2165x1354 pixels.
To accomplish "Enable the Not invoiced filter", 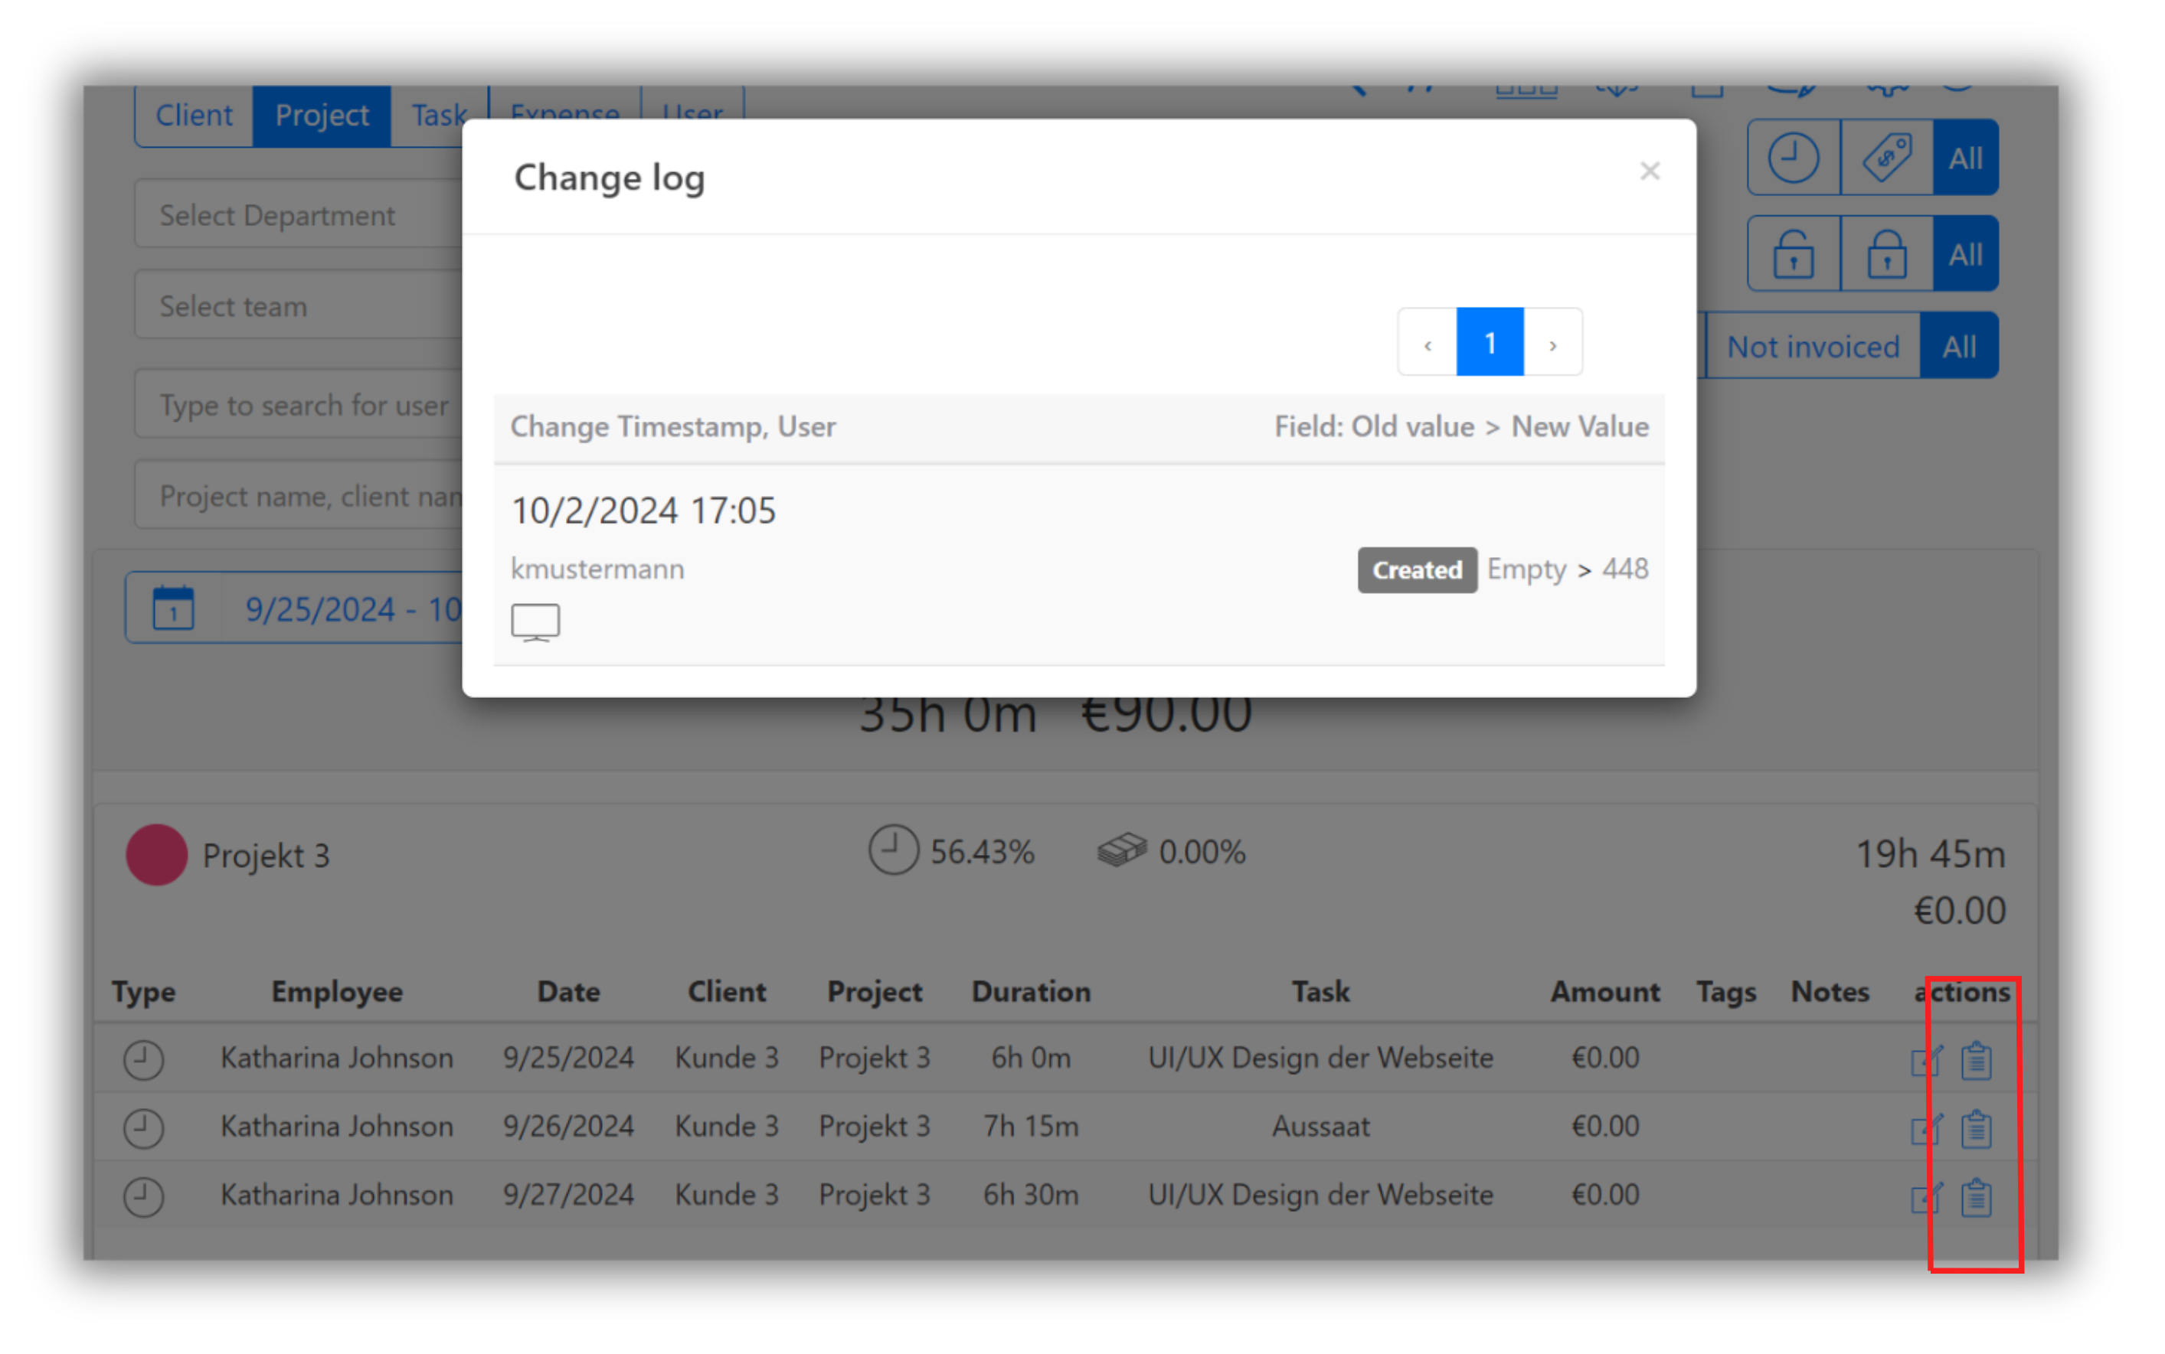I will pos(1812,347).
